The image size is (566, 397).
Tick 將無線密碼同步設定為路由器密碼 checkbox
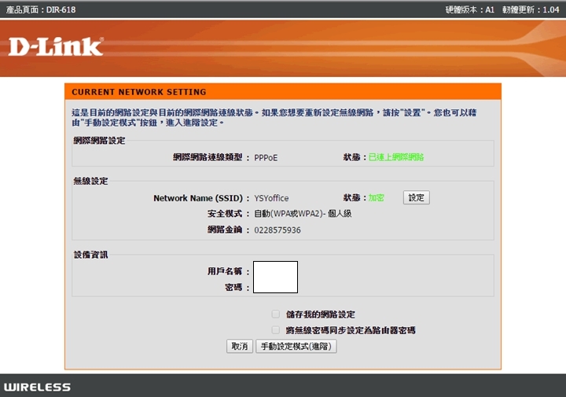pos(275,330)
